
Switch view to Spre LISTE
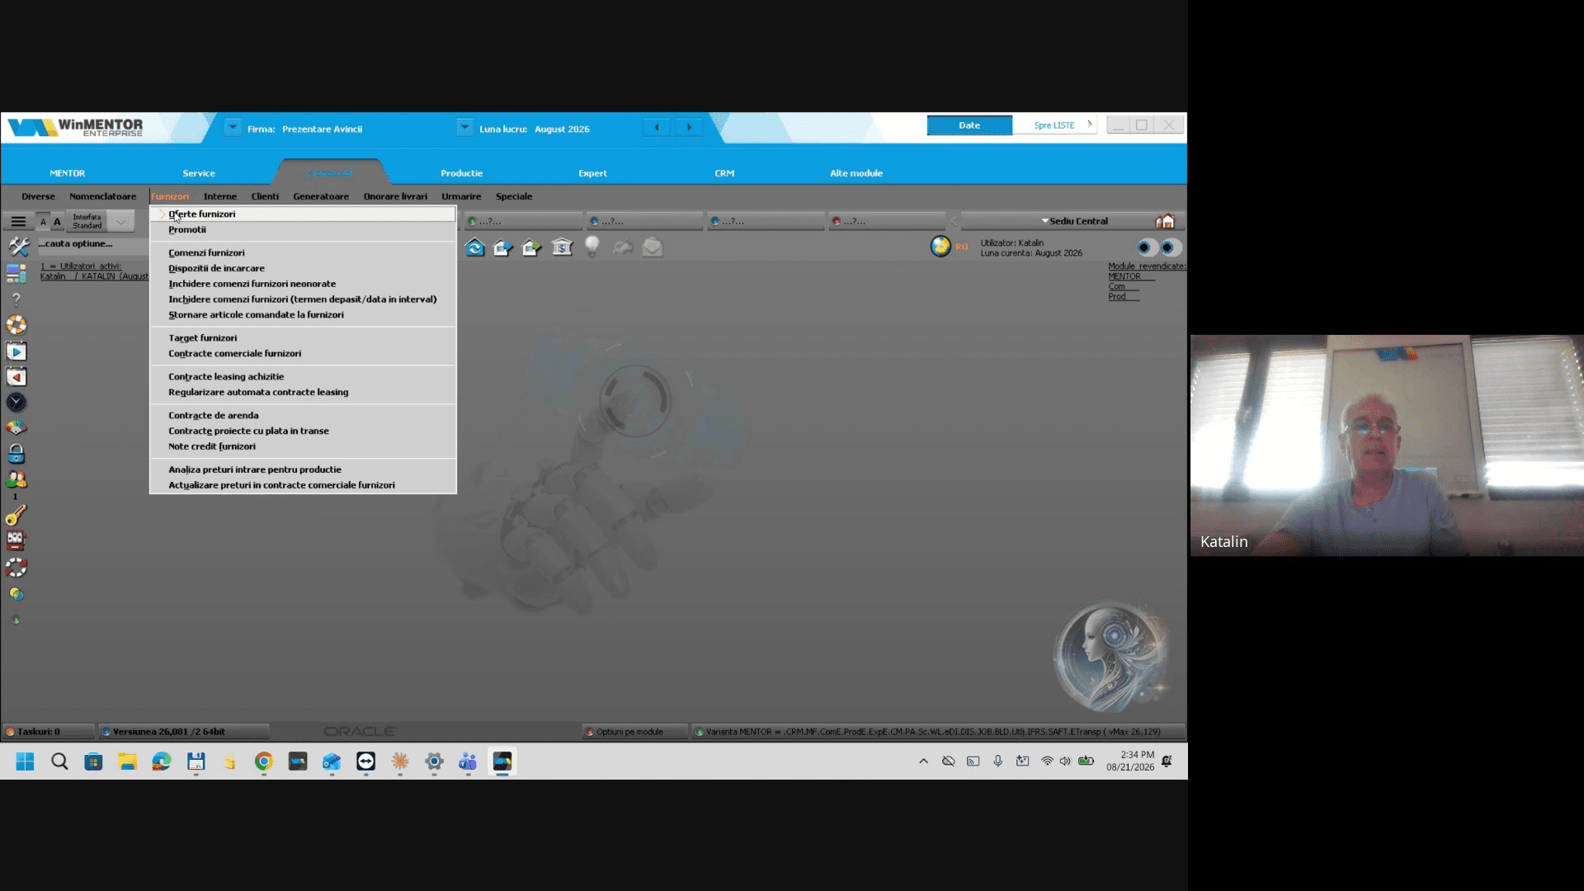point(1054,125)
